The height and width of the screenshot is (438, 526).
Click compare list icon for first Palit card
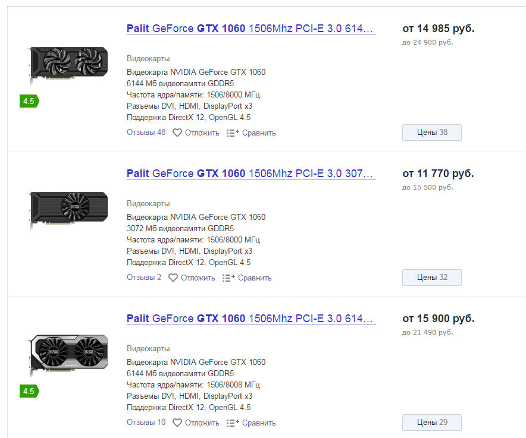click(x=233, y=133)
